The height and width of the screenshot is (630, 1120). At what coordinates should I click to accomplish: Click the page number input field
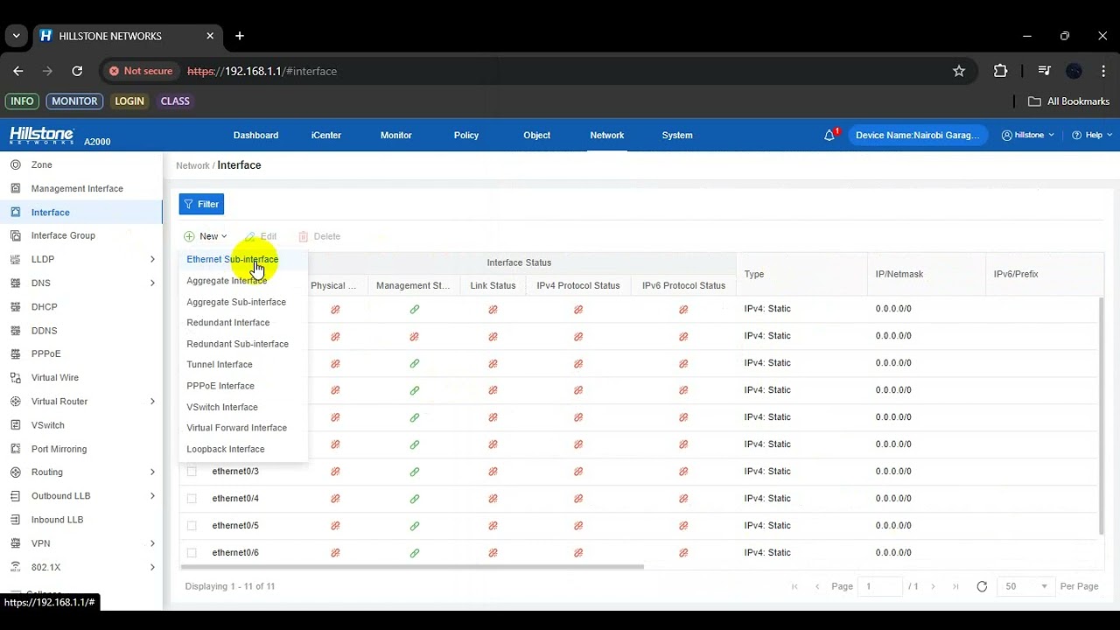879,586
